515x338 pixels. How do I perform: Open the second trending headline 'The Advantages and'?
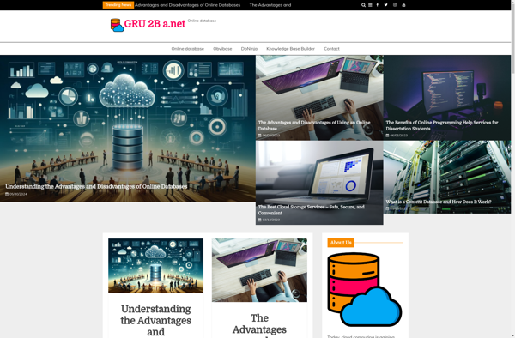(x=270, y=5)
